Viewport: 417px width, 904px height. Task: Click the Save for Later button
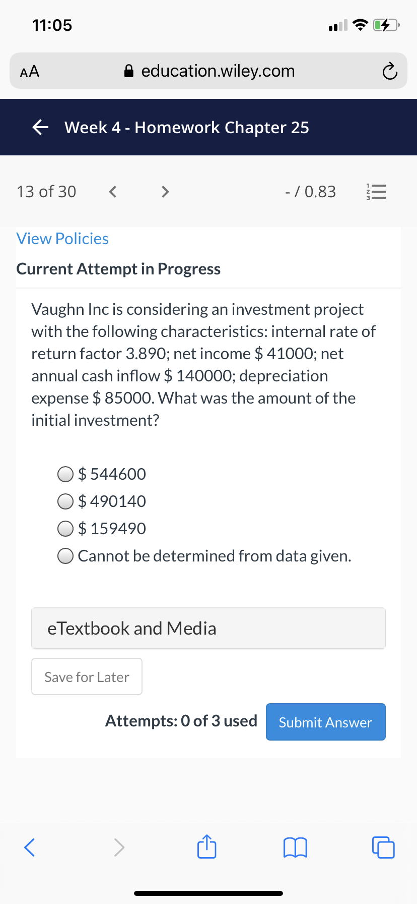pos(87,676)
